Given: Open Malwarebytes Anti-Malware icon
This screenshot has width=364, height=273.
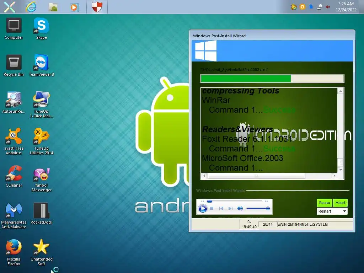Looking at the screenshot, I should (14, 215).
